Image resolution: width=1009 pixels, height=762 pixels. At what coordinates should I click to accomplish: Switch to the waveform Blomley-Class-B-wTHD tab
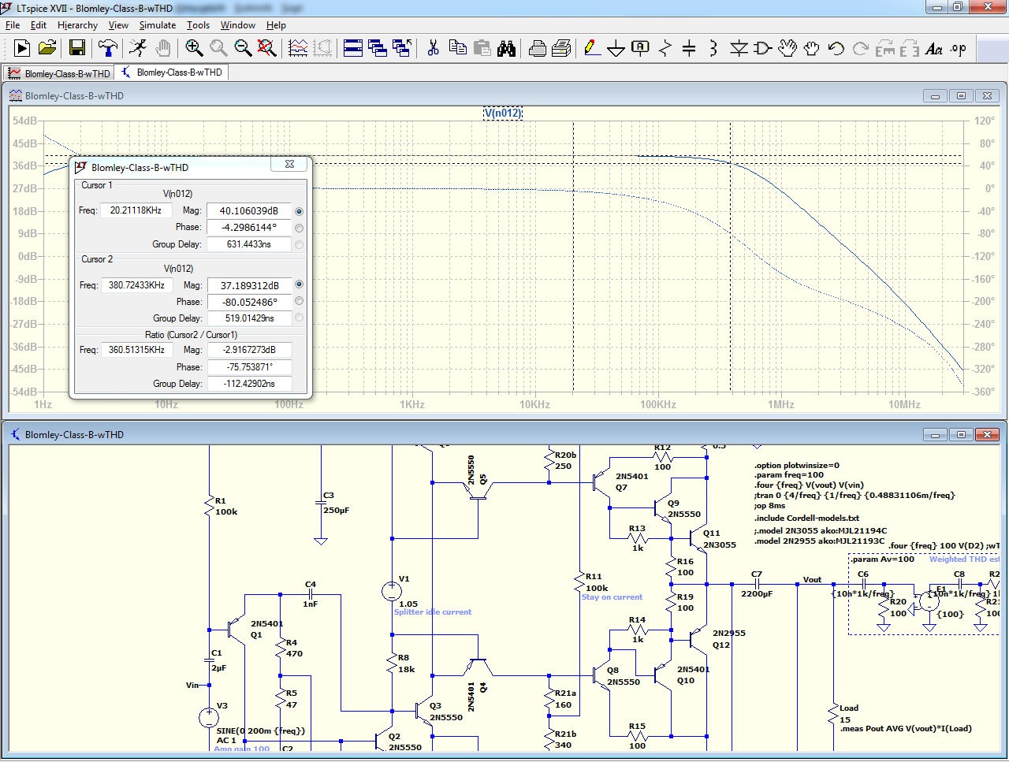click(59, 73)
